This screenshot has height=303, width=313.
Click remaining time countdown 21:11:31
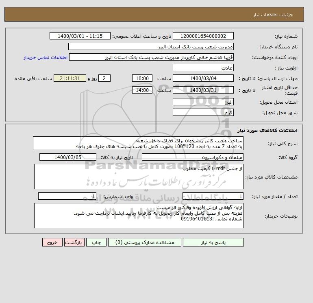(70, 78)
